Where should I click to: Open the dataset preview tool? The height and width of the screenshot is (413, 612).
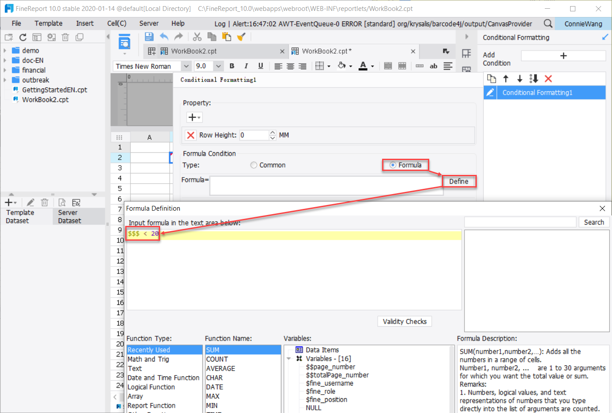pos(62,202)
